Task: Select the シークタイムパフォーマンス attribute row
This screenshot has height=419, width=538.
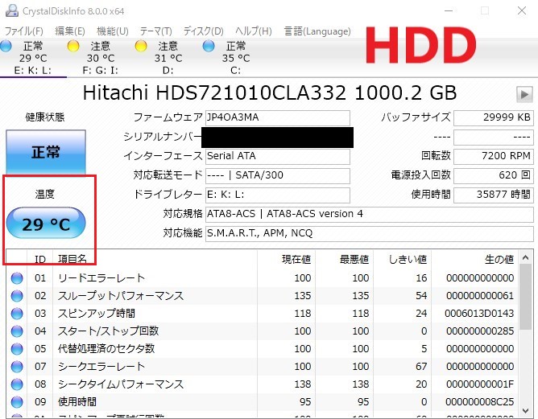Action: [263, 384]
